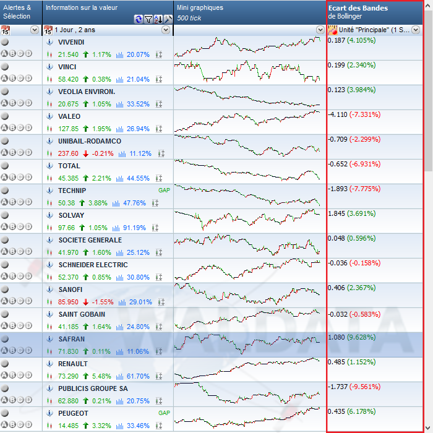Toggle the grey alert circle for SAFRAN
The width and height of the screenshot is (433, 433).
click(5, 339)
